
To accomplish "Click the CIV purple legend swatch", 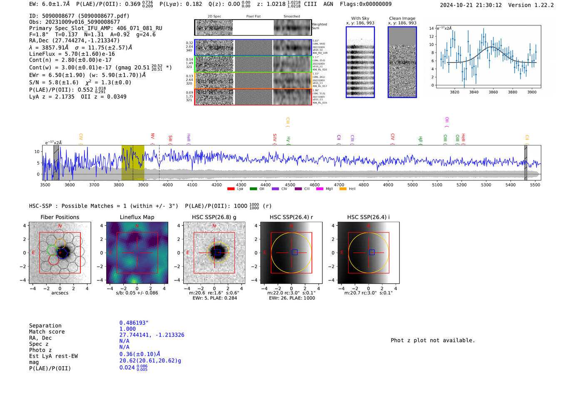I will pyautogui.click(x=275, y=189).
